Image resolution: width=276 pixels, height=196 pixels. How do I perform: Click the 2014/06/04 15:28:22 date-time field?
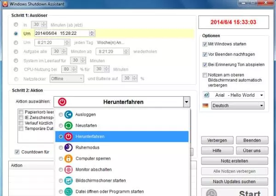tap(65, 33)
